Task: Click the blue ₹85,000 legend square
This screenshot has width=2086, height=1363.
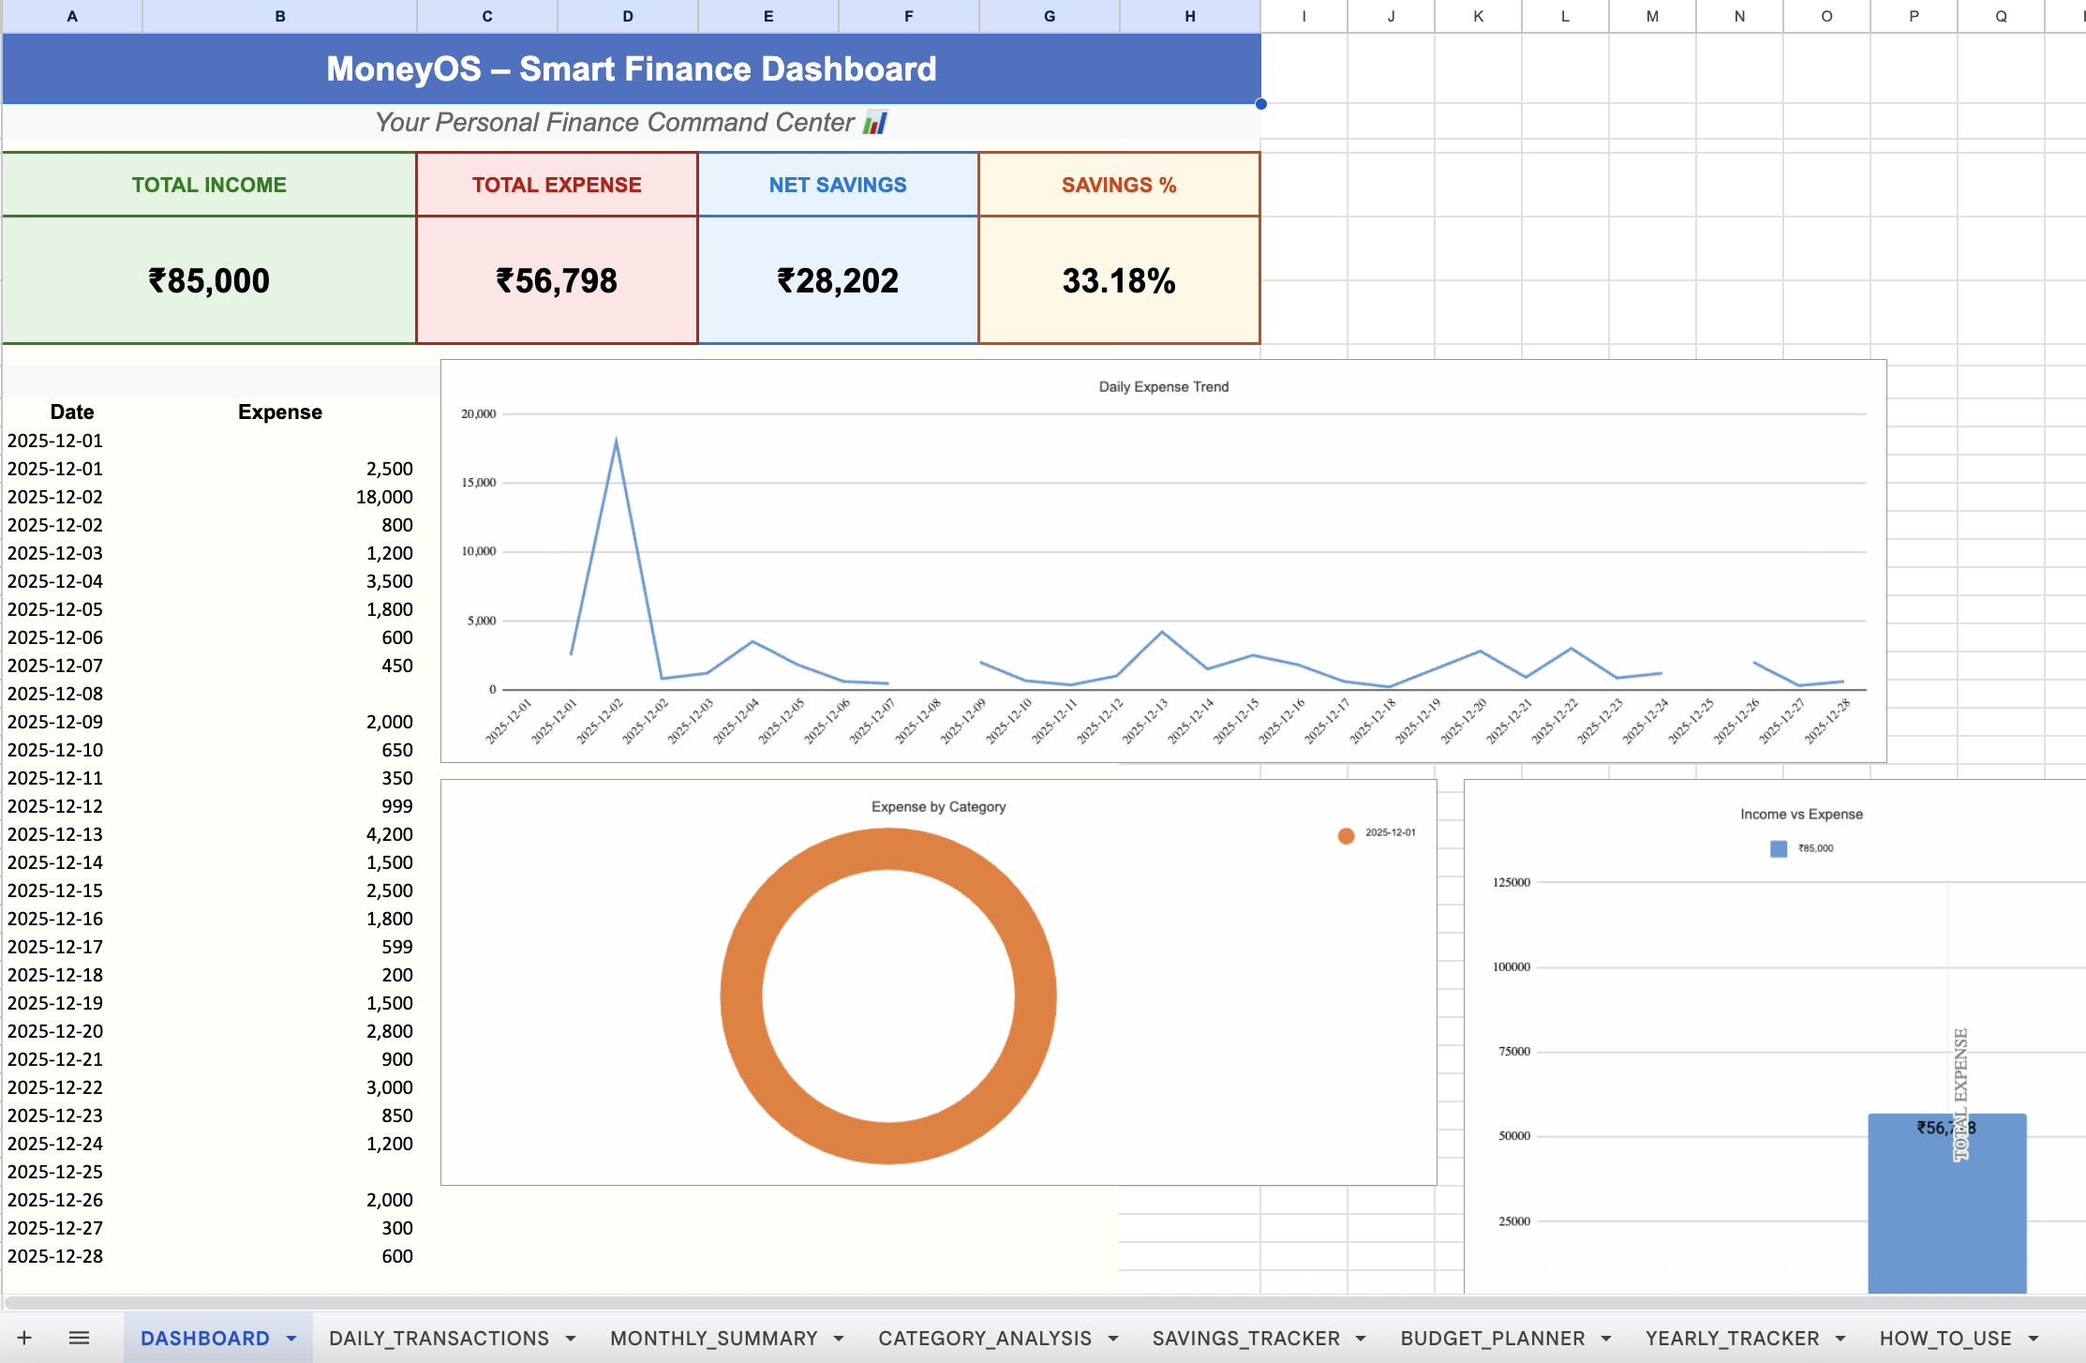Action: [x=1779, y=848]
